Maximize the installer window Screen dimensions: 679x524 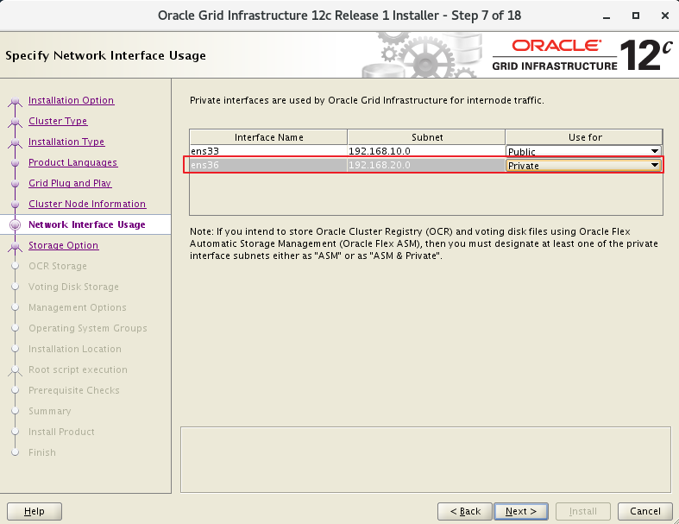(636, 16)
